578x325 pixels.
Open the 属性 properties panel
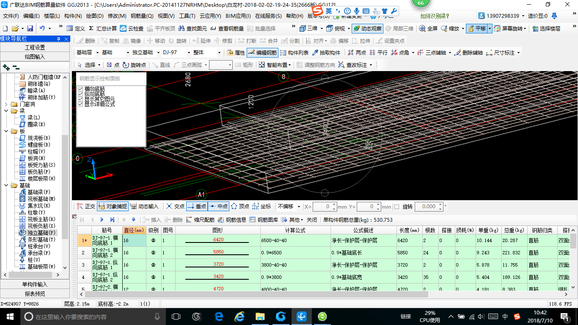tap(236, 53)
